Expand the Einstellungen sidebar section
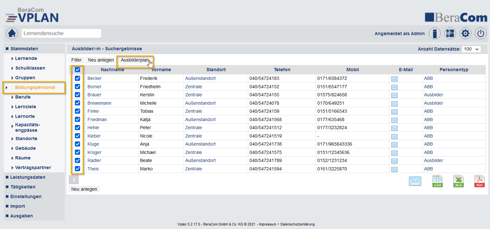The image size is (490, 229). (x=26, y=196)
